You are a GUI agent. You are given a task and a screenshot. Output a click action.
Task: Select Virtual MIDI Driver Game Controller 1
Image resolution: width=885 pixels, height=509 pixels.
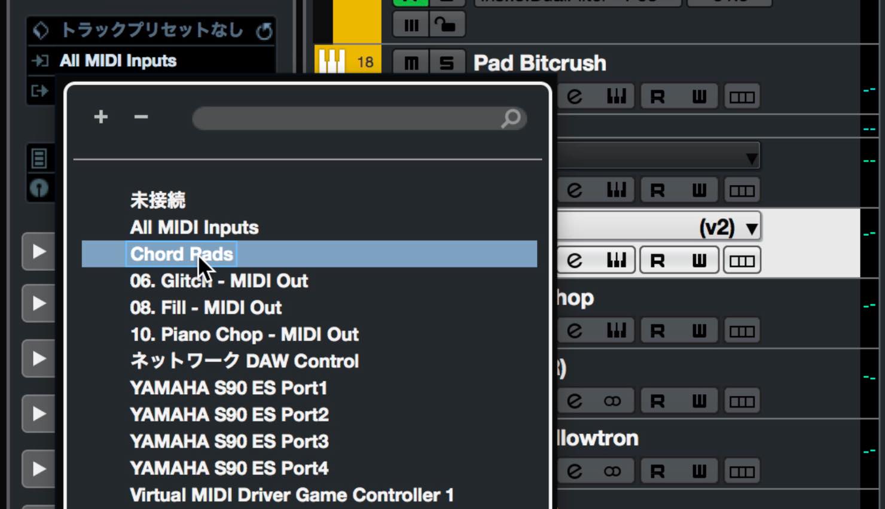click(292, 495)
